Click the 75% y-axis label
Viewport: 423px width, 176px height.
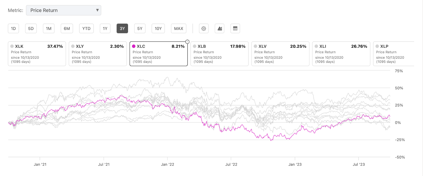399,71
